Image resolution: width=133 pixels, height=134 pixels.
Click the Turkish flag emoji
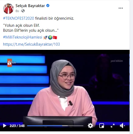click(55, 37)
